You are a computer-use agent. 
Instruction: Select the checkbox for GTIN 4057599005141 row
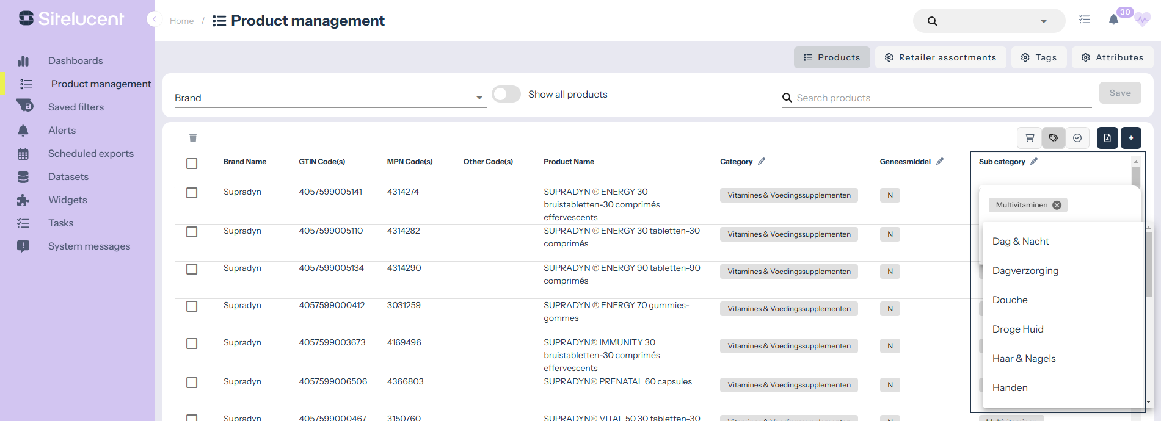(192, 193)
